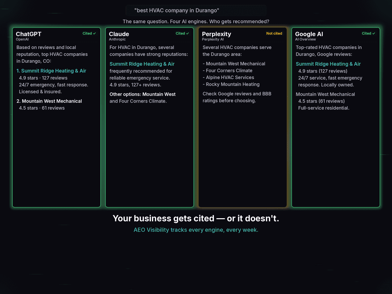Click "- Rocky Mountain Heating" in Perplexity list
This screenshot has width=392, height=294.
[231, 84]
